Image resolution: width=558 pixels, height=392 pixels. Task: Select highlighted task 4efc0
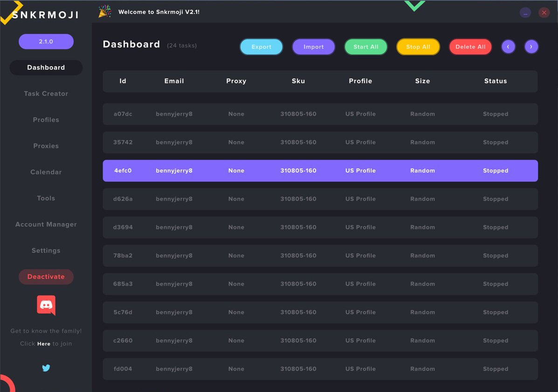point(320,171)
